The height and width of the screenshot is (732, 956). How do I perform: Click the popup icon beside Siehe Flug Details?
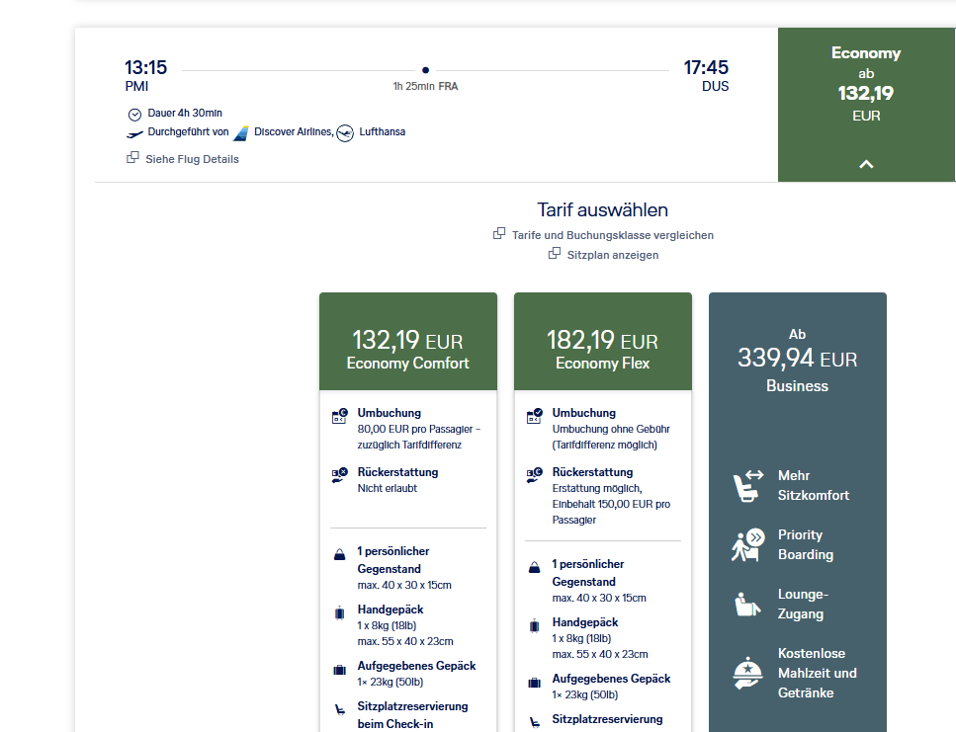132,158
